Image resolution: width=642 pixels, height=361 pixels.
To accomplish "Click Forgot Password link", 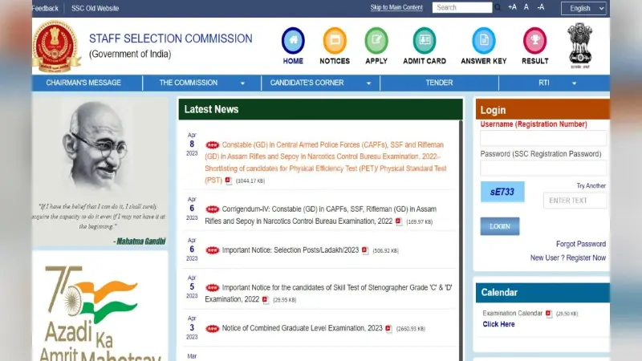I will 580,244.
